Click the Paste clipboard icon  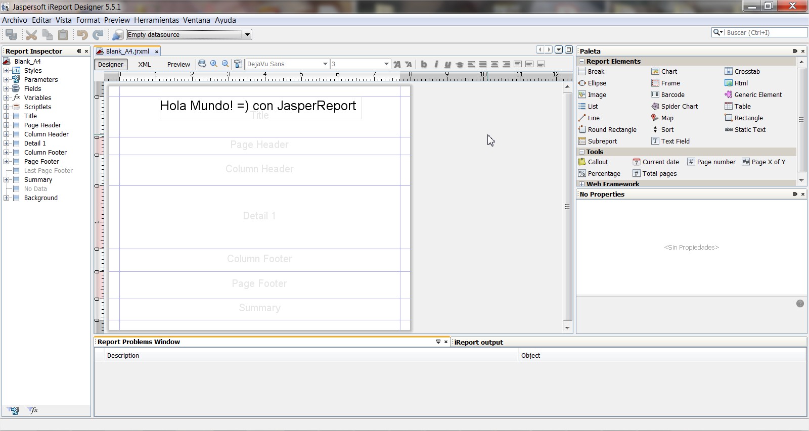63,34
